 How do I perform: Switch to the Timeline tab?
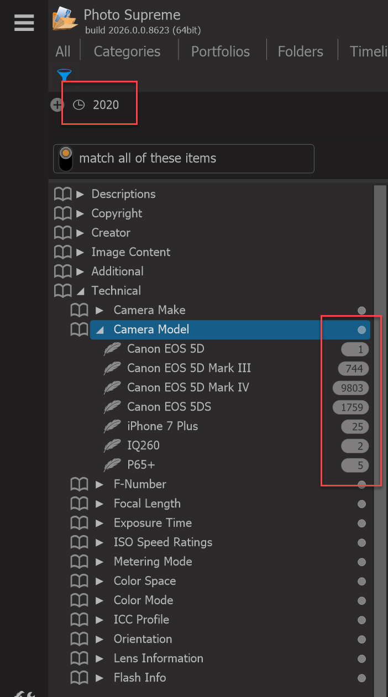point(369,51)
